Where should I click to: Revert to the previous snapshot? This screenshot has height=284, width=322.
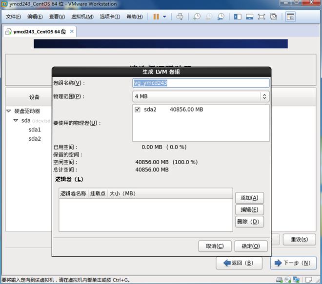209,17
